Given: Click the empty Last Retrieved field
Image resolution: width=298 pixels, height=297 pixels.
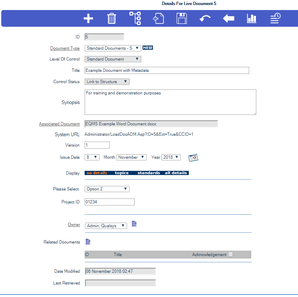Looking at the screenshot, I should click(120, 283).
